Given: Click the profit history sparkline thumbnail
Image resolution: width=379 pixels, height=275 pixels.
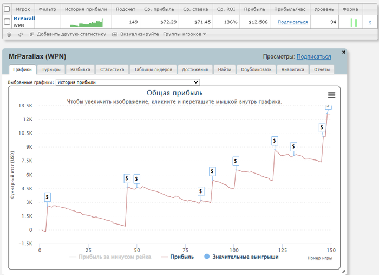Looking at the screenshot, I should point(86,22).
